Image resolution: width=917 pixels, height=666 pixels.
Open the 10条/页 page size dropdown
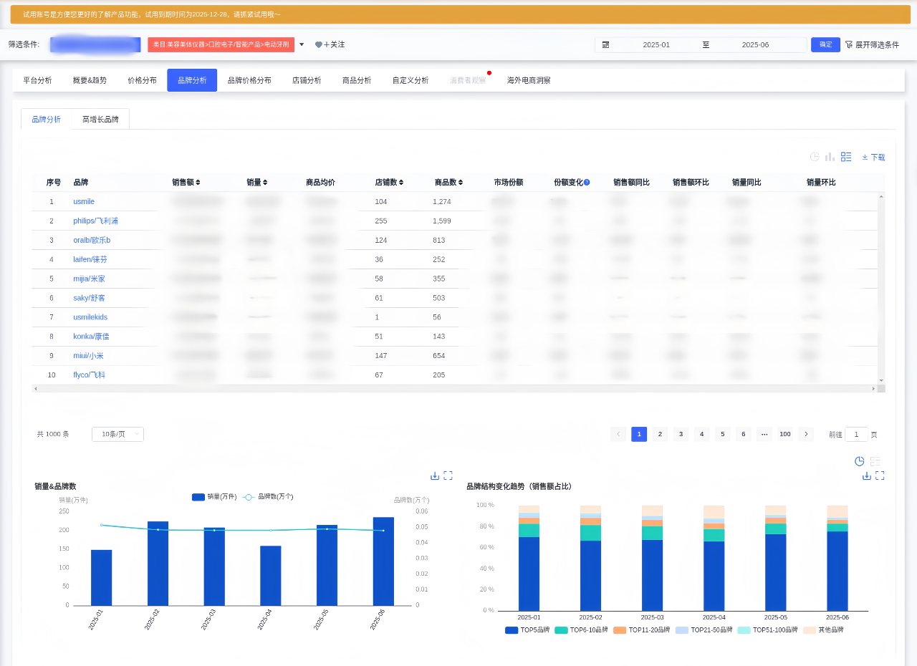tap(117, 434)
